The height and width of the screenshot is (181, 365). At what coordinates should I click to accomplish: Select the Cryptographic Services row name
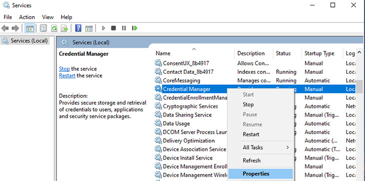pyautogui.click(x=190, y=106)
